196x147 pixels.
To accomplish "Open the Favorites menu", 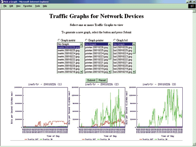I will (x=27, y=6).
